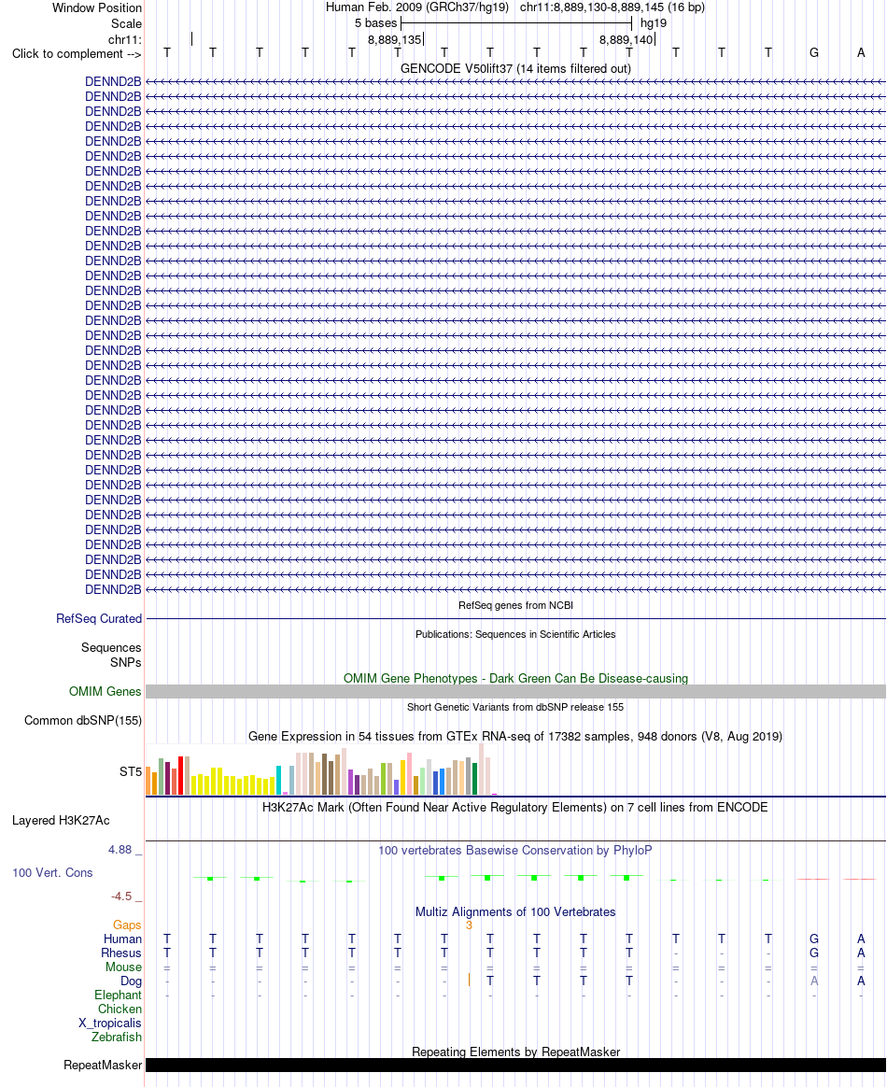Click the Common dbSNP(155) label
Screen dimensions: 887x1087
pos(83,720)
